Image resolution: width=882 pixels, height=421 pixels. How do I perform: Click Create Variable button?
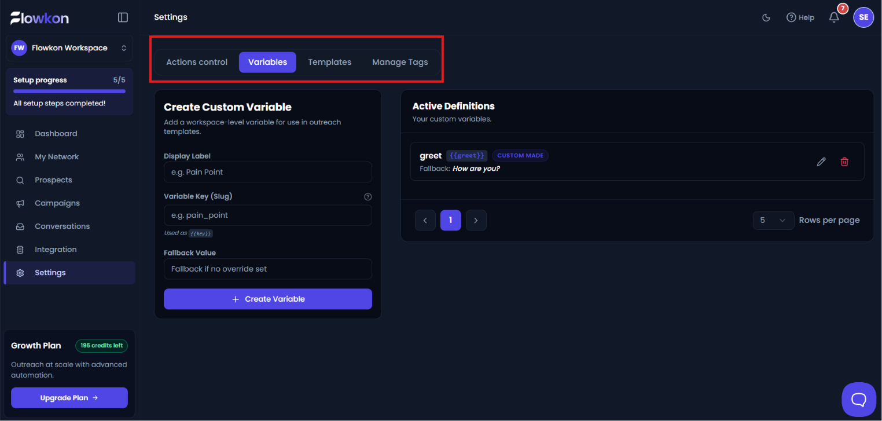(268, 299)
